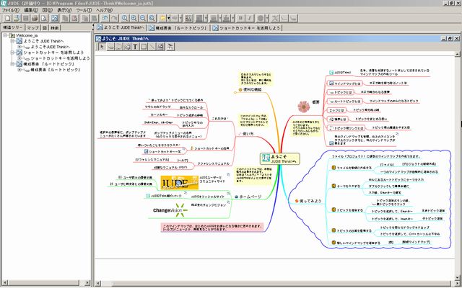
Task: Click the JUDE community logo image
Action: (180, 182)
